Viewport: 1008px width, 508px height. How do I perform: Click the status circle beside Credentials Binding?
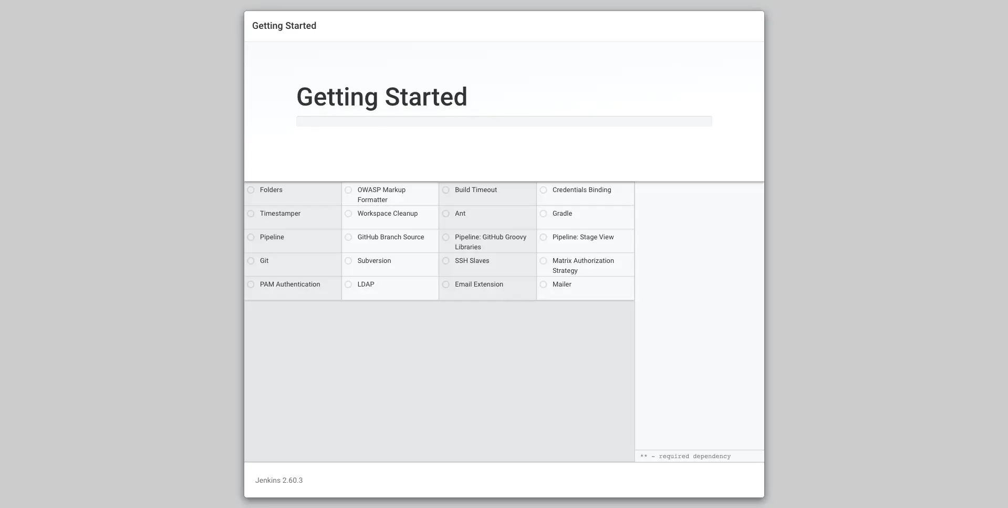[x=544, y=190]
